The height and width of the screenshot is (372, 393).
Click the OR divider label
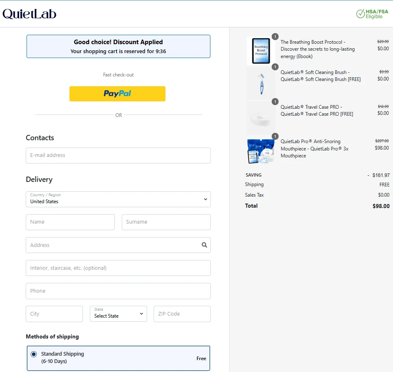118,115
